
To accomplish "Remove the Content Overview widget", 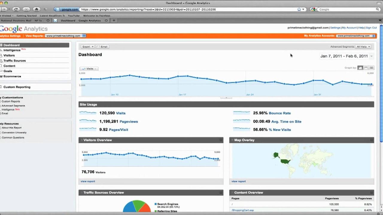I will 372,193.
